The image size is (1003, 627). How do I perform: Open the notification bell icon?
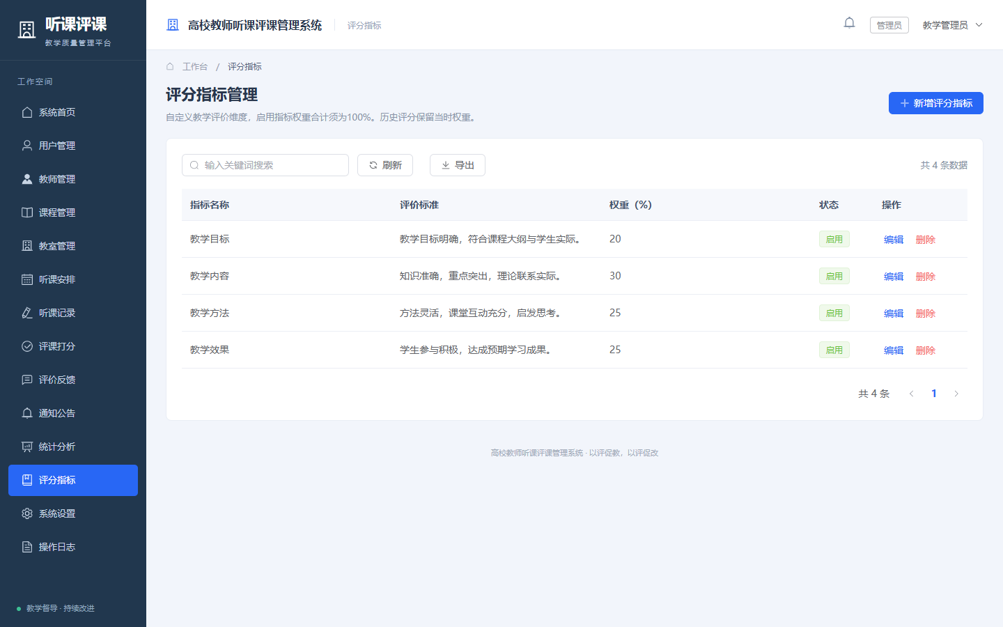point(849,23)
